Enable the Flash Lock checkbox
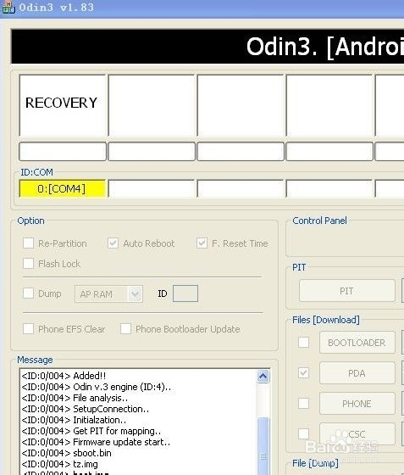The height and width of the screenshot is (475, 404). point(29,263)
